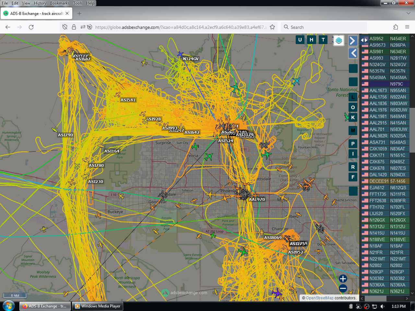
Task: Select the EJA612 row in aircraft list
Action: click(385, 188)
